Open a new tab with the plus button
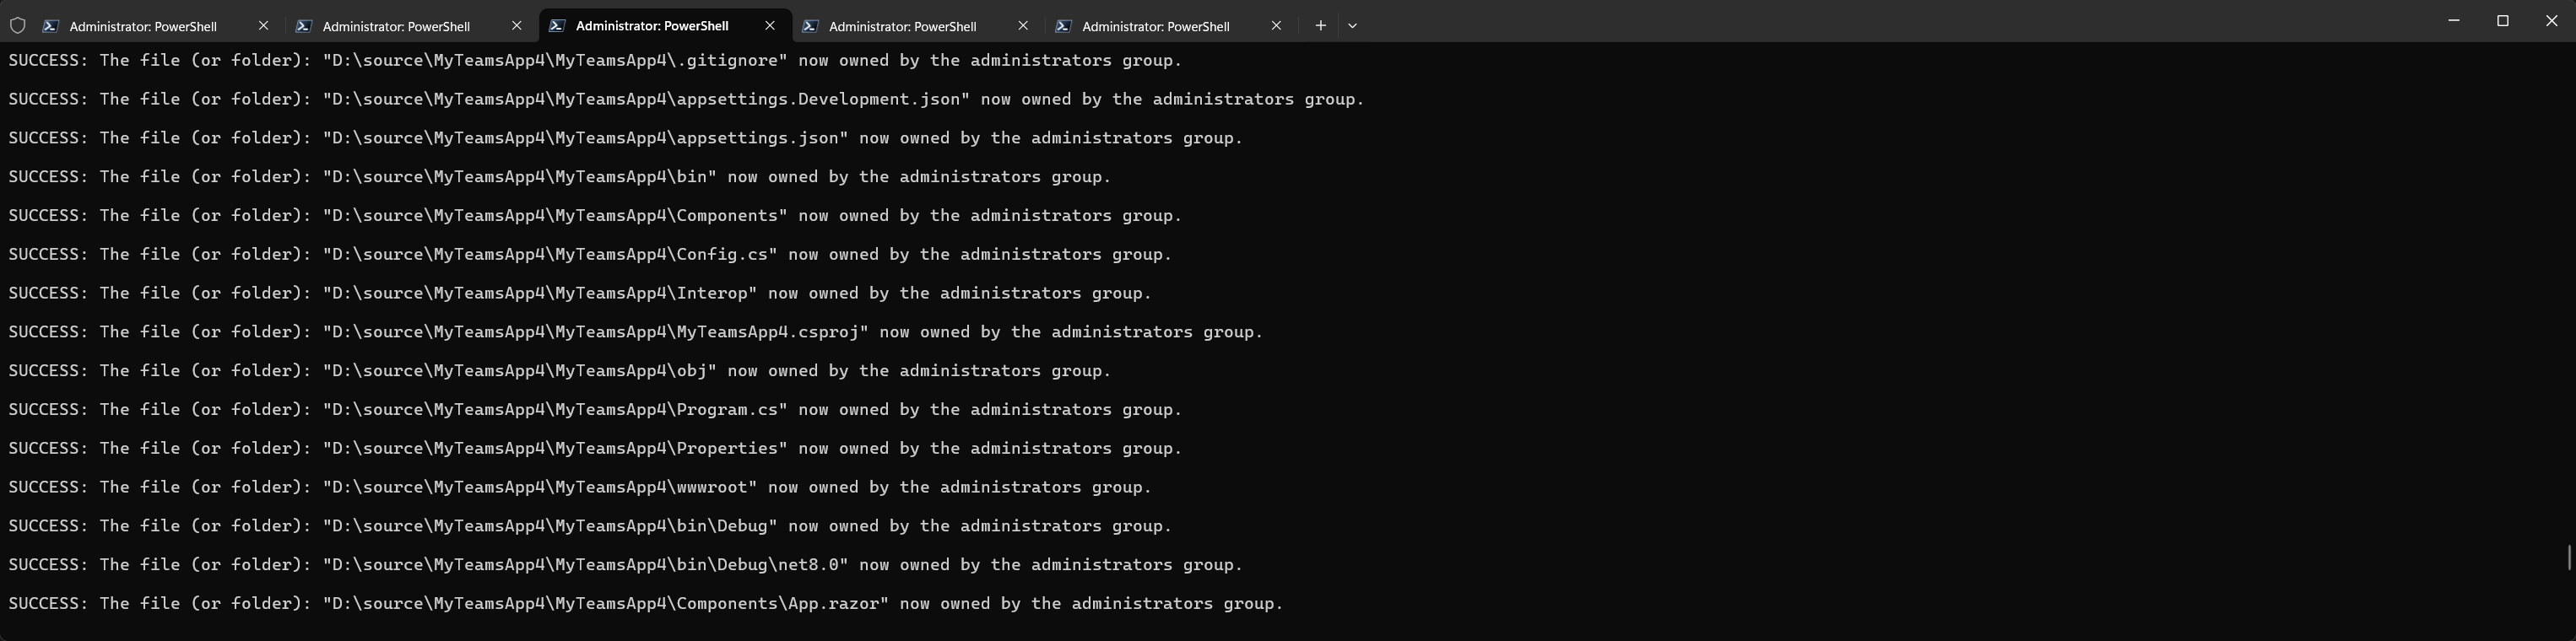The height and width of the screenshot is (641, 2576). click(1320, 26)
